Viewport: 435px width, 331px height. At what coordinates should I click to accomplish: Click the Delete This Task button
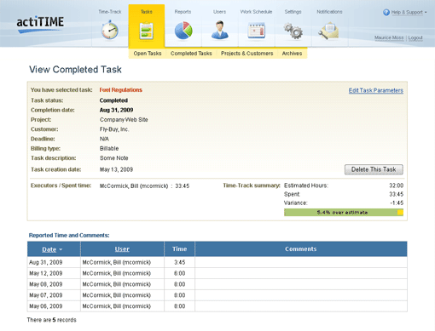click(x=374, y=169)
